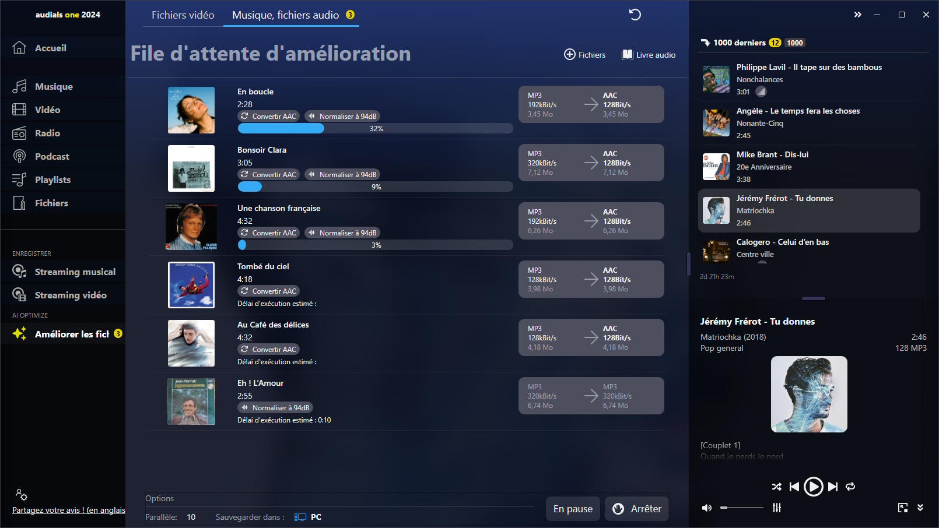Click the Bonsoir Clara progress bar
Viewport: 939px width, 528px height.
coord(376,186)
